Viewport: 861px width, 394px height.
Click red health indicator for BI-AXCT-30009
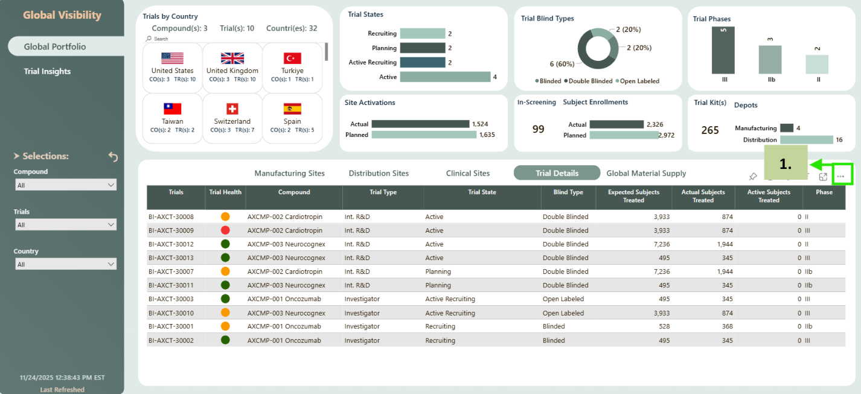coord(225,230)
